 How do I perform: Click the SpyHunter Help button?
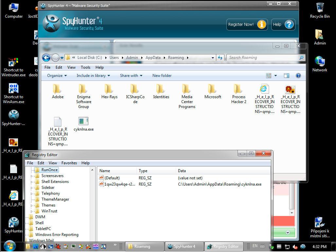click(x=283, y=25)
